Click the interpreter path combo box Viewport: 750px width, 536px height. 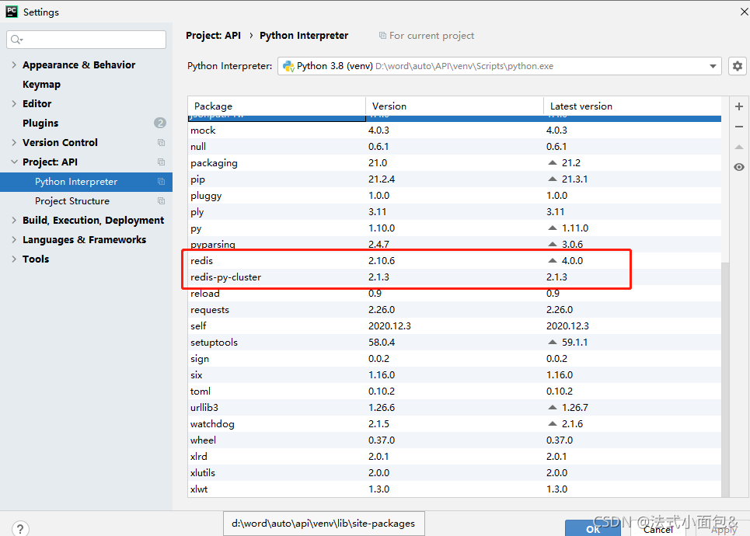coord(500,66)
